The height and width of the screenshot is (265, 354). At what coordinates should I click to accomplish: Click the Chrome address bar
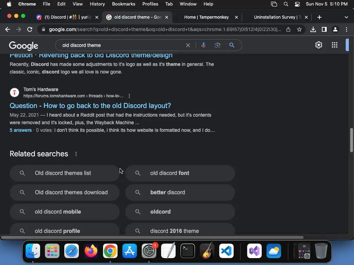click(165, 30)
